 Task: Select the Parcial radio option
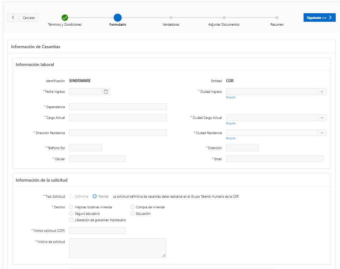[95, 197]
